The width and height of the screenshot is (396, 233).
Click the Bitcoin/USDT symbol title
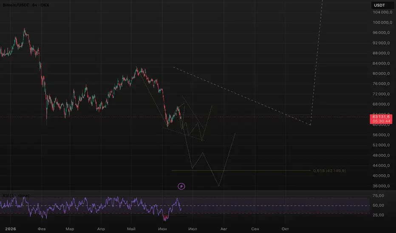point(16,5)
